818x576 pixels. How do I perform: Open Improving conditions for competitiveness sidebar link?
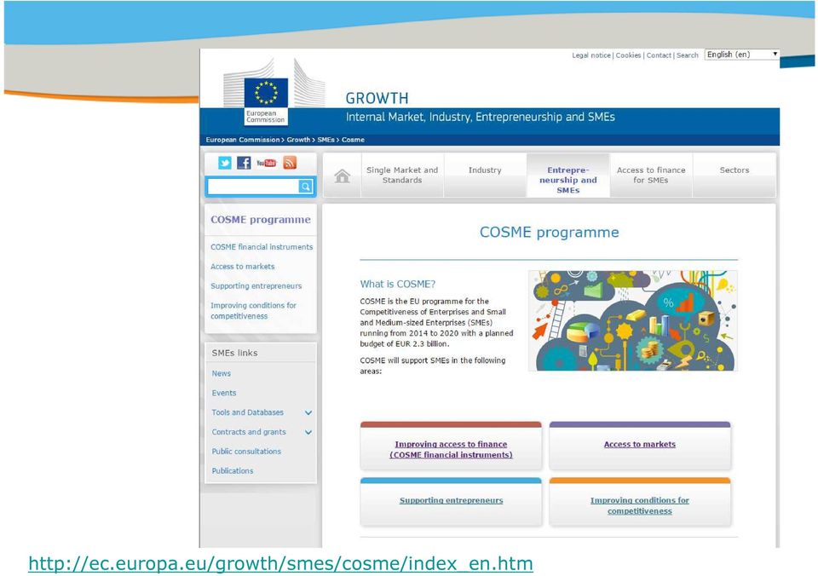254,310
